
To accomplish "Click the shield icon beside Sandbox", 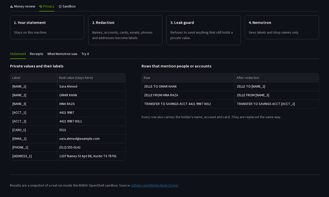I will click(x=60, y=7).
